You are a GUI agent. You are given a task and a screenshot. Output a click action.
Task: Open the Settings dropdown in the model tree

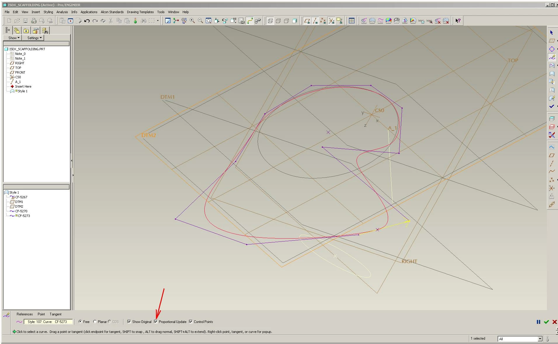pos(34,38)
